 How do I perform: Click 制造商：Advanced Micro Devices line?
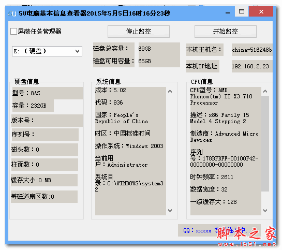225,137
